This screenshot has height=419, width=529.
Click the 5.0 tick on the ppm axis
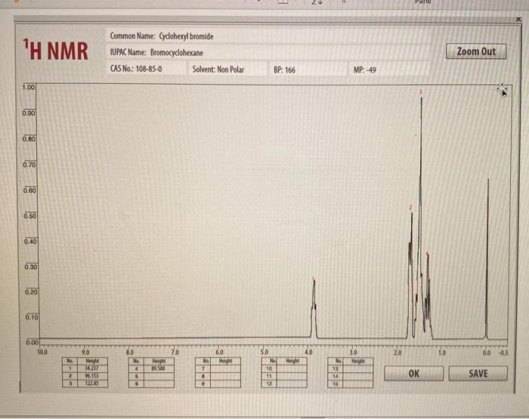point(264,352)
